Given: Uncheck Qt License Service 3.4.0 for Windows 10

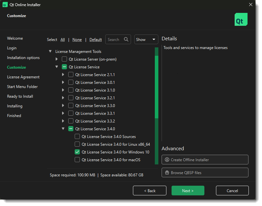Looking at the screenshot, I should (77, 152).
